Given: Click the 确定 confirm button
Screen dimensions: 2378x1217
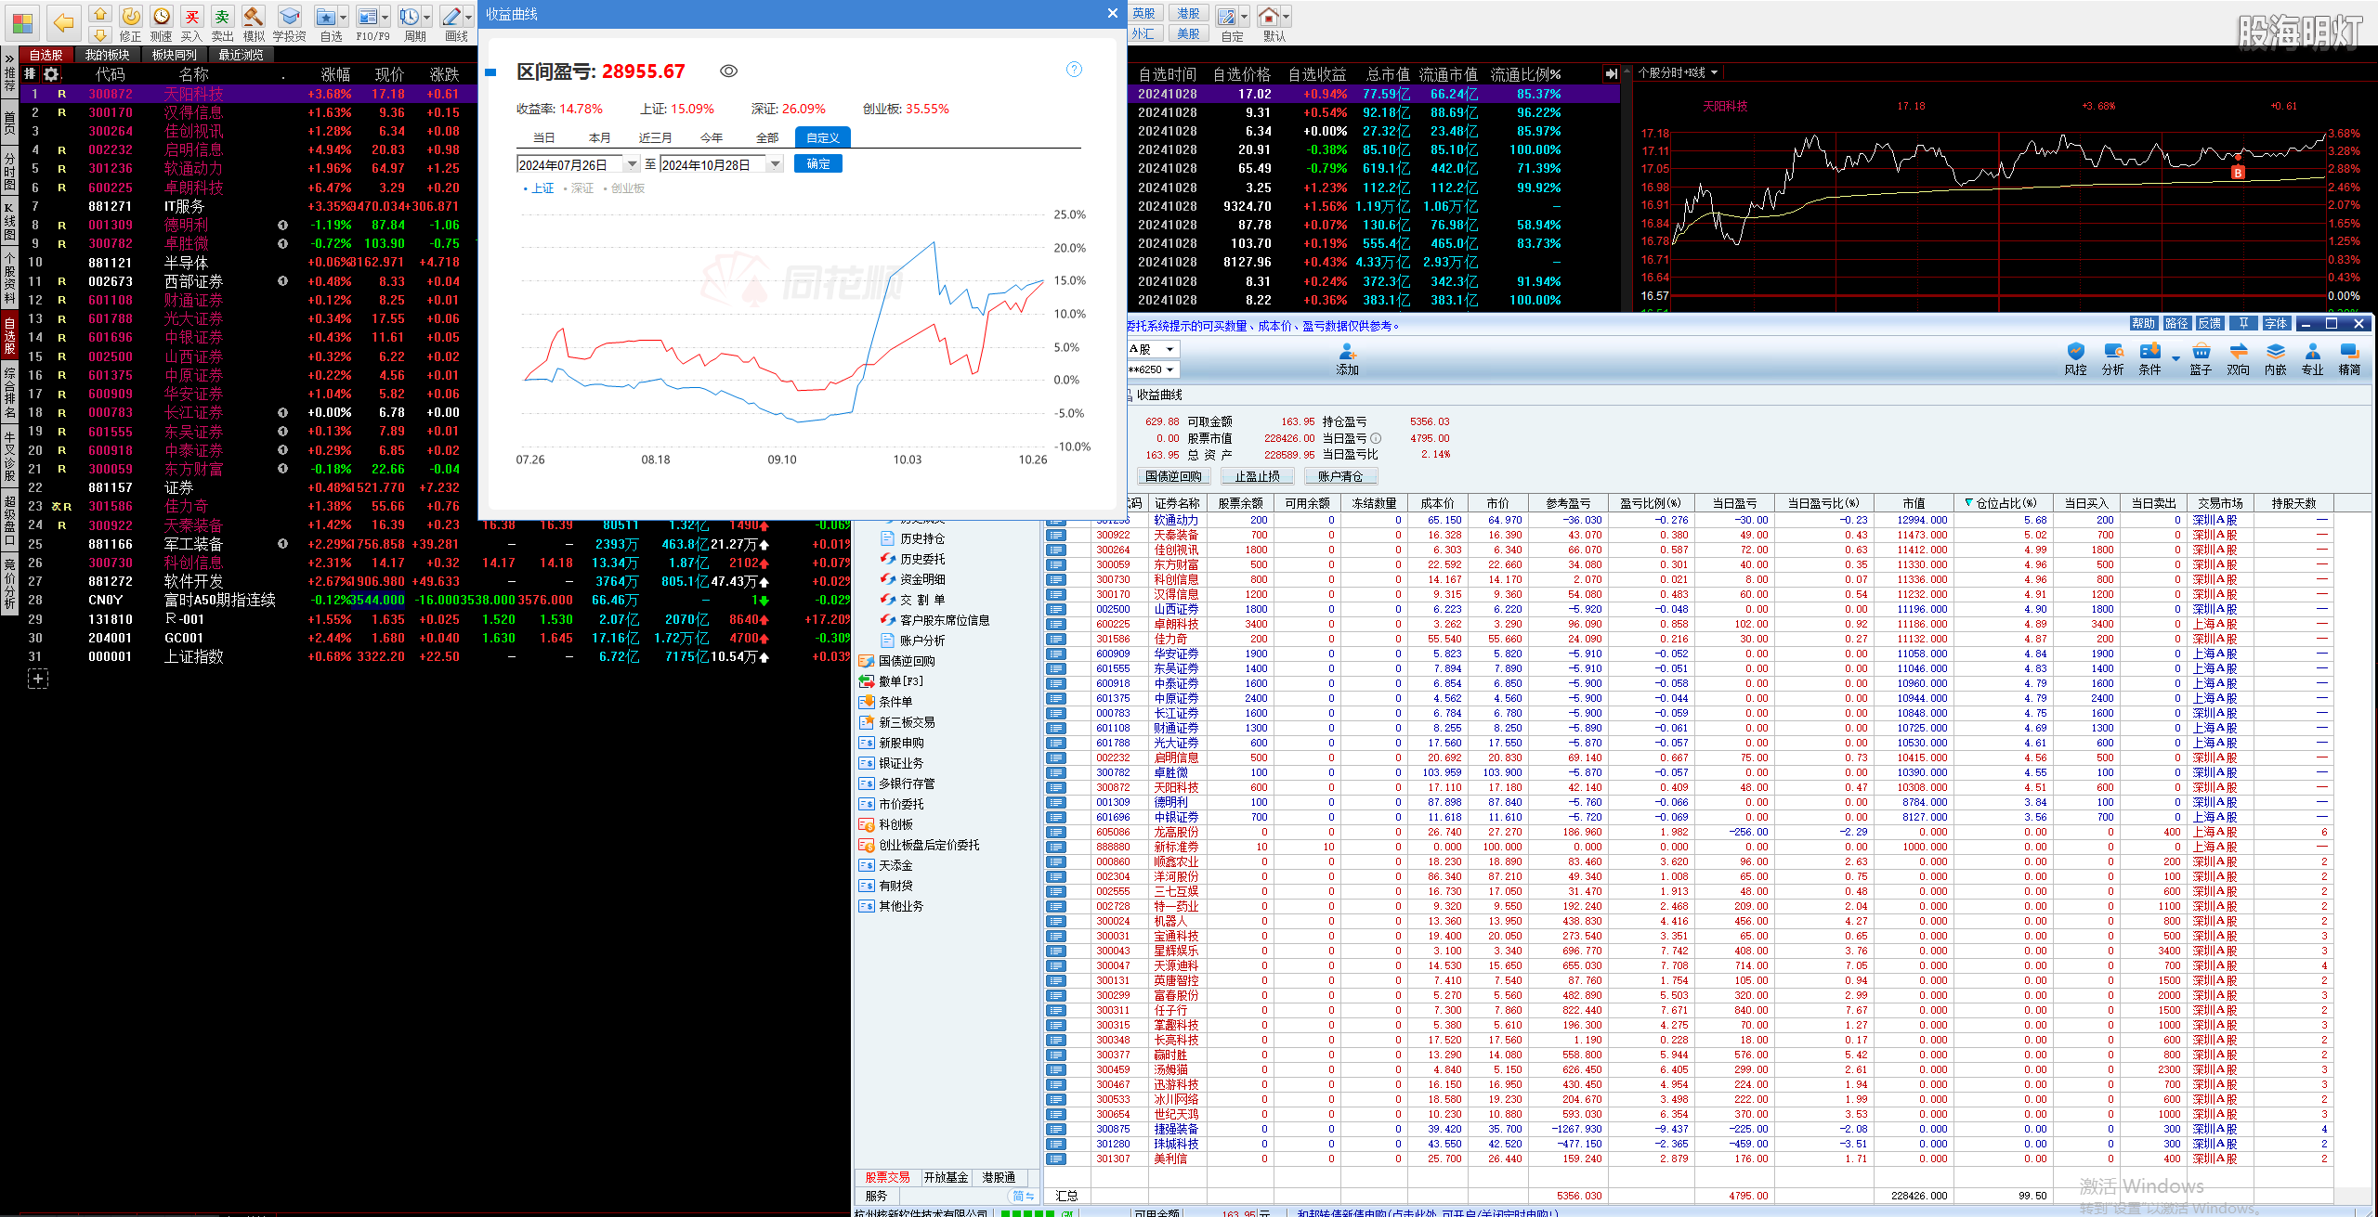Looking at the screenshot, I should [818, 164].
